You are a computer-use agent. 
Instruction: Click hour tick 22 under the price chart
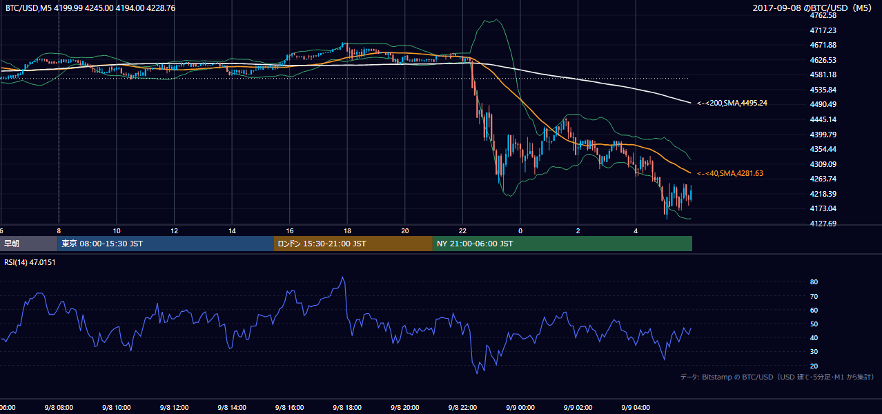463,230
